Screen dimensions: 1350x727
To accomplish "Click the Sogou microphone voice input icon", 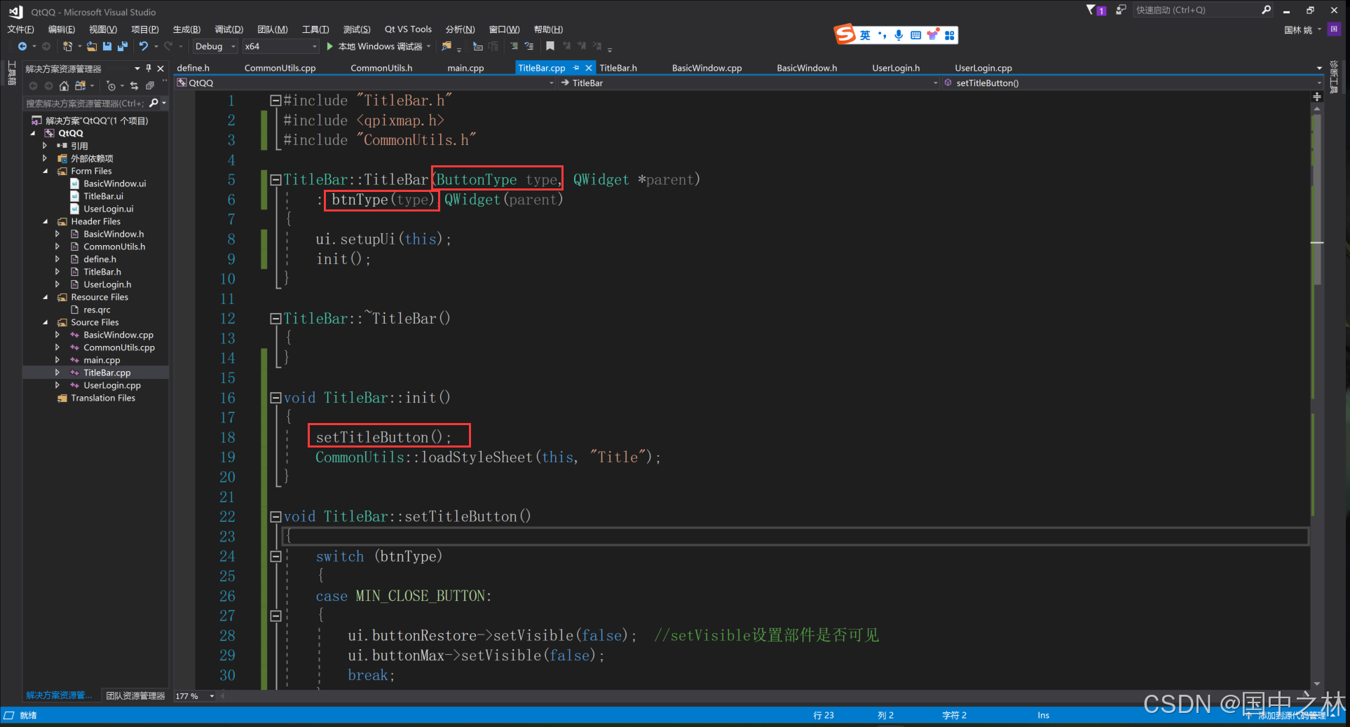I will tap(899, 35).
